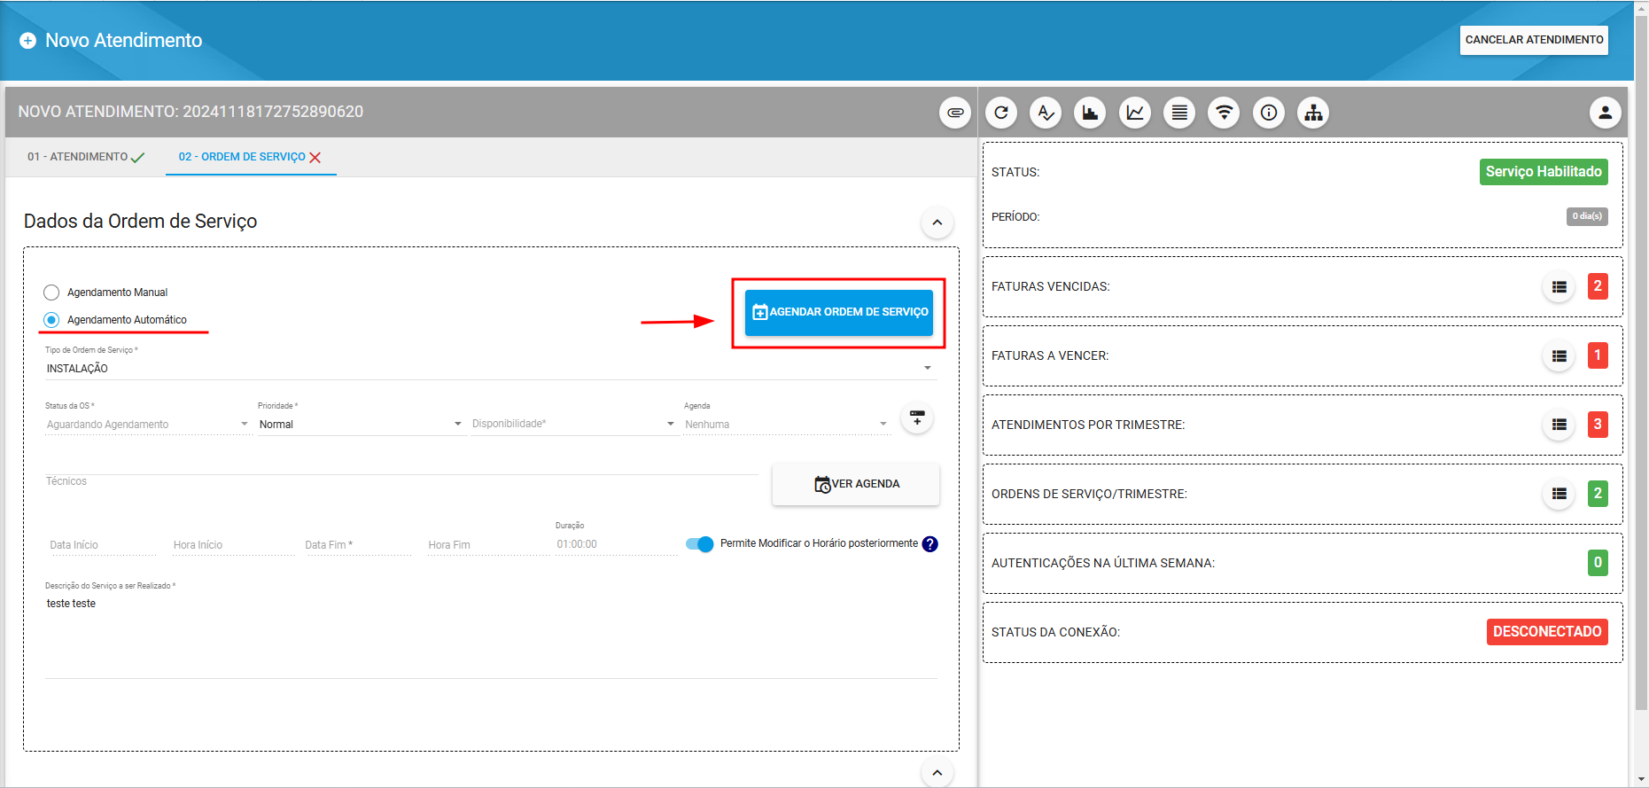Click the Duração field 01:00:00

pyautogui.click(x=616, y=544)
